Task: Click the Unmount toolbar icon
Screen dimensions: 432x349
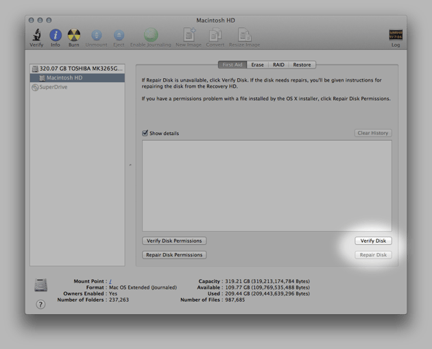Action: coord(96,38)
